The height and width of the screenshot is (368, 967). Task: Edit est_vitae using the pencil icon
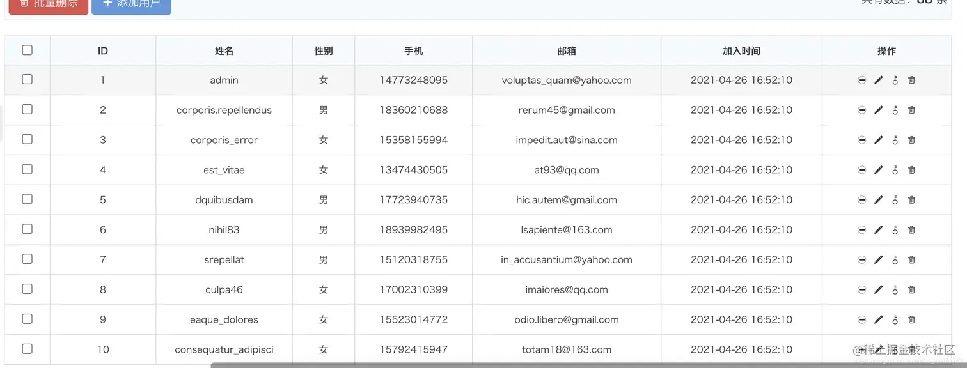[878, 171]
